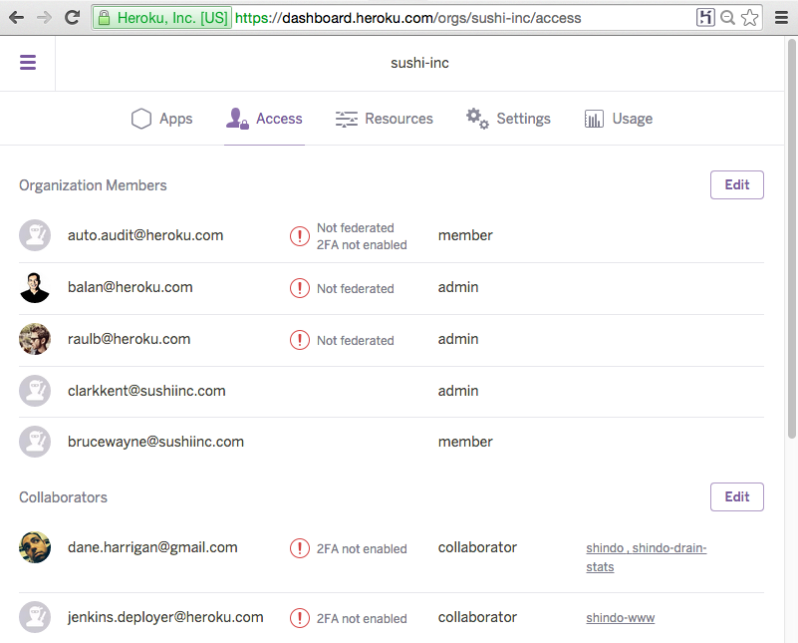Click the vertical page scrollbar
This screenshot has height=643, width=798.
tap(791, 239)
